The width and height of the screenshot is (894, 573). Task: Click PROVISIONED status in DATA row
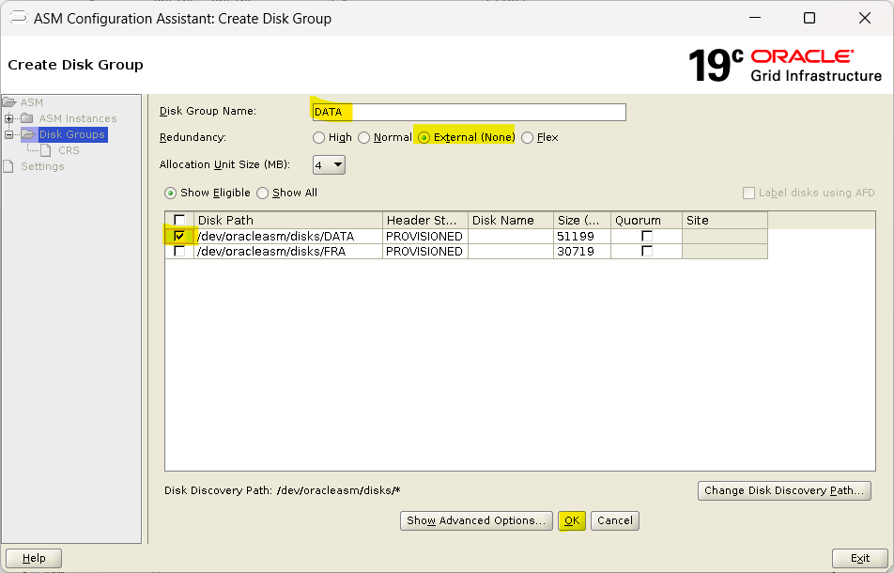pyautogui.click(x=425, y=236)
